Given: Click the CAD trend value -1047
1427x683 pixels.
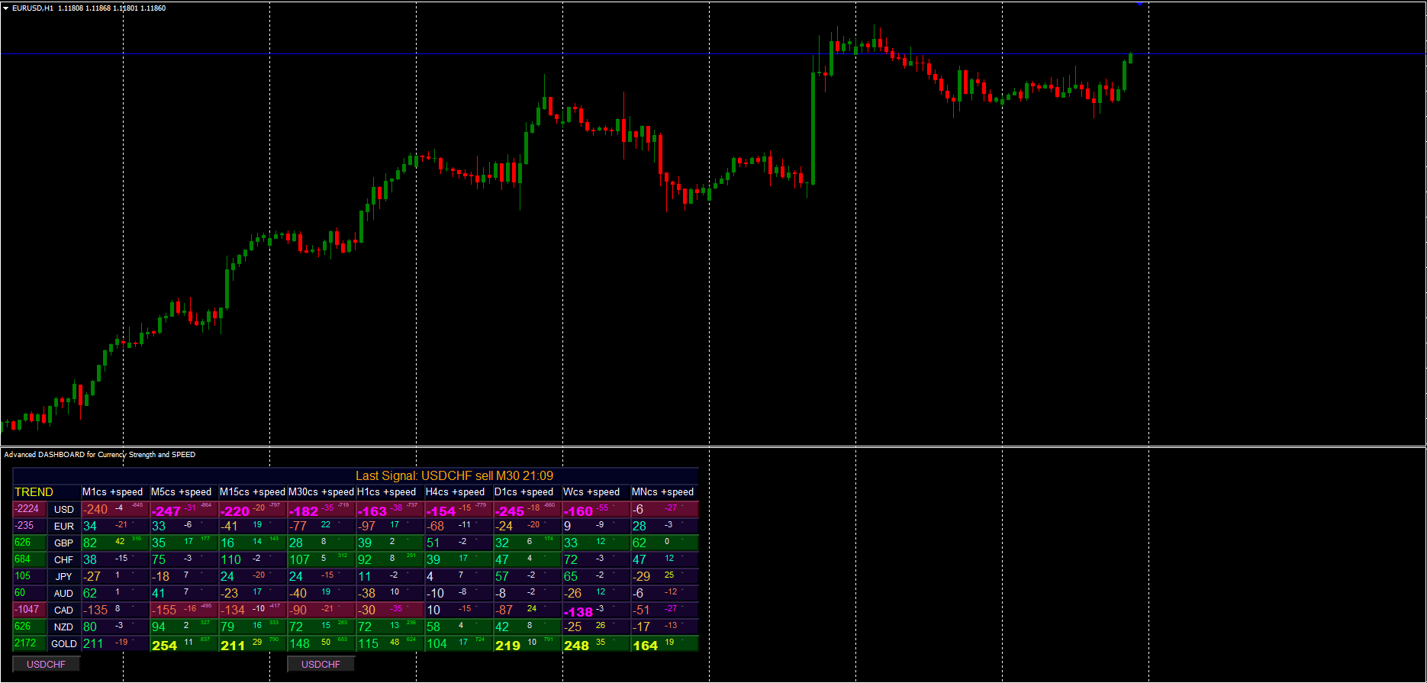Looking at the screenshot, I should (x=27, y=610).
